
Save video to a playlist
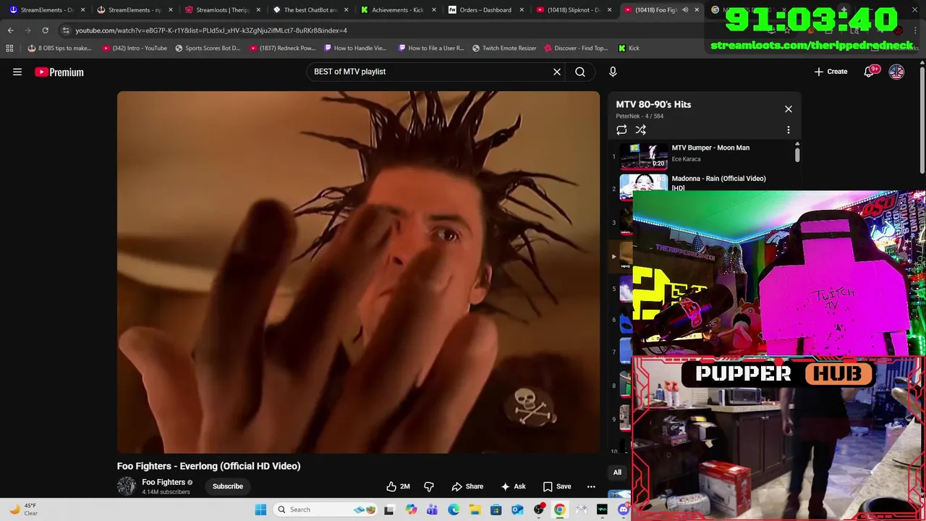click(557, 486)
